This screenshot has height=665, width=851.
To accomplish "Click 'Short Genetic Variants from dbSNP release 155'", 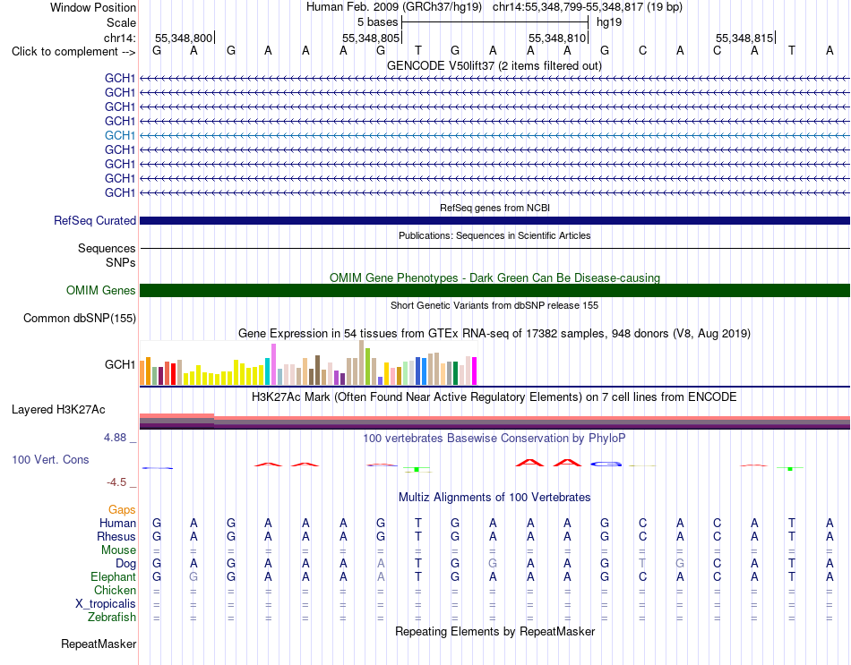I will [x=494, y=305].
